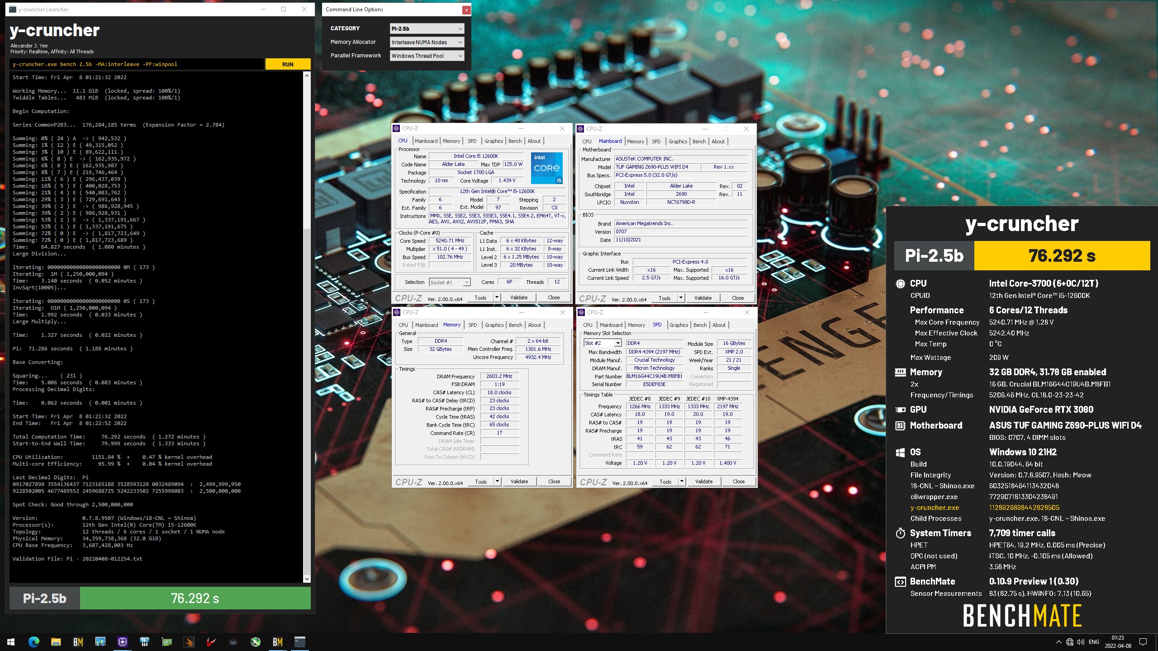Click the Core Speed 5240.71 MHz value
The height and width of the screenshot is (651, 1158).
pyautogui.click(x=450, y=241)
